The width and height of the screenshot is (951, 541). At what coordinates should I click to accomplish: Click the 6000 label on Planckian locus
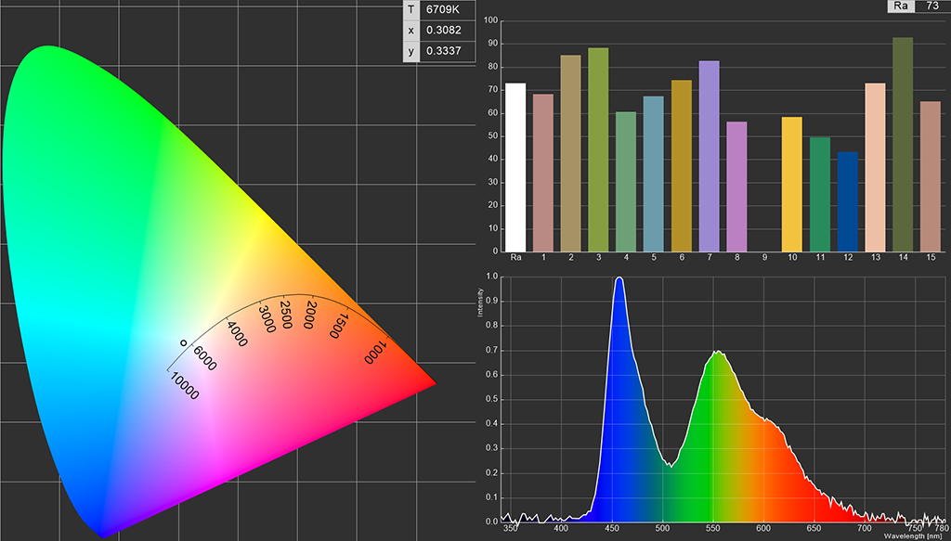tap(205, 358)
